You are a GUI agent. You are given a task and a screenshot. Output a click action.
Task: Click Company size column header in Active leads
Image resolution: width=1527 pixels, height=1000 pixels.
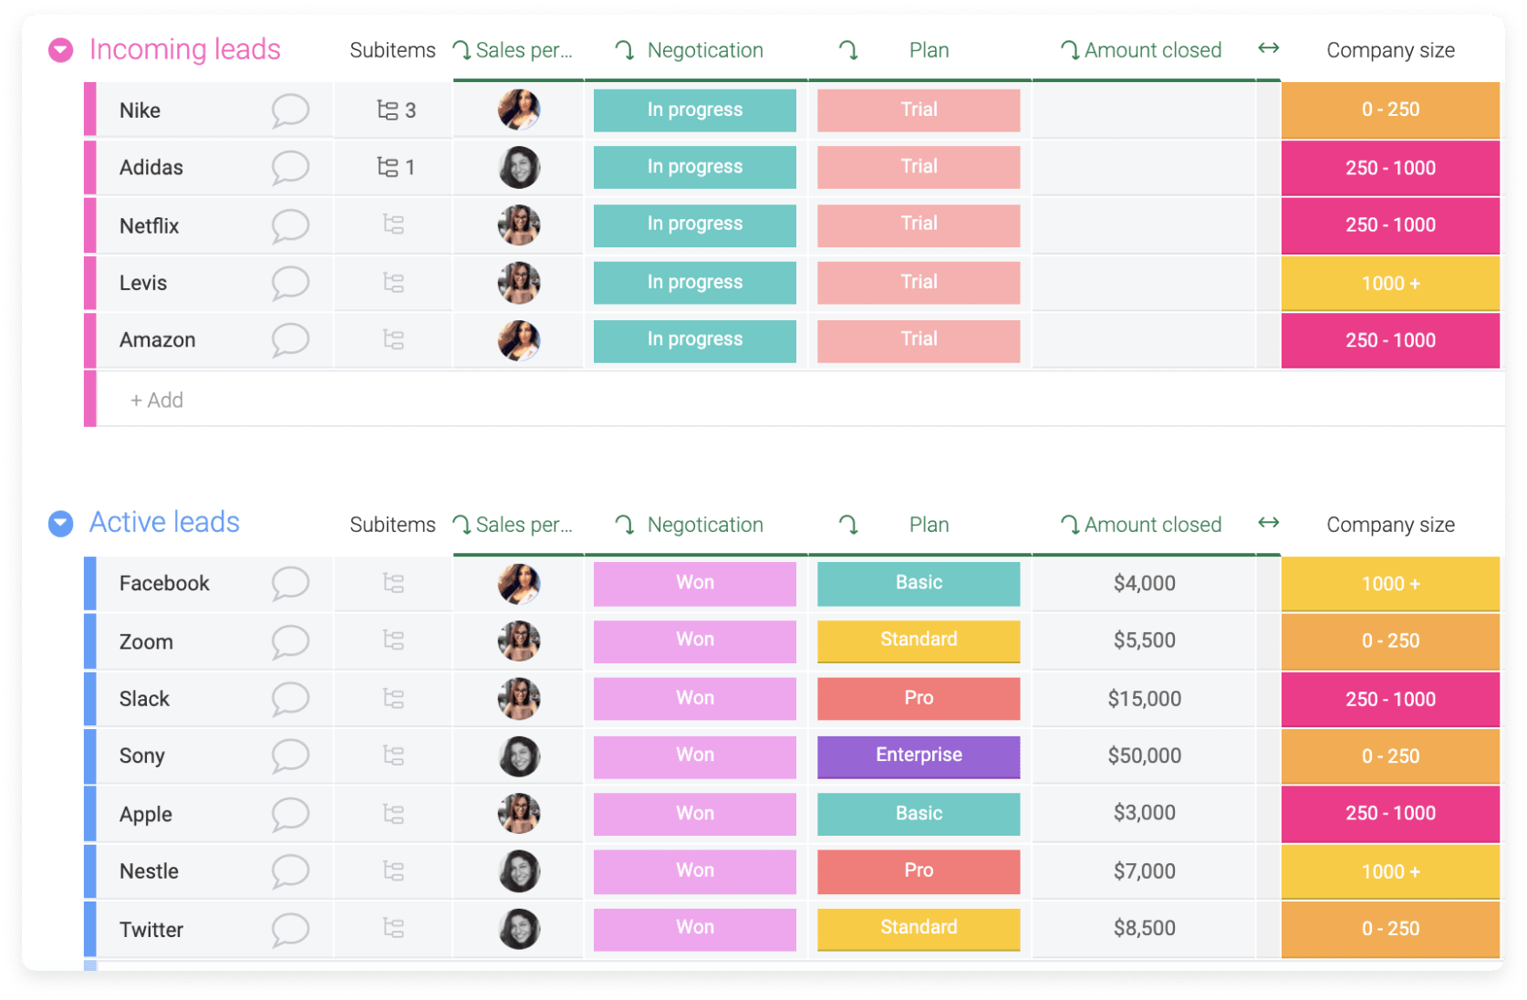pos(1390,525)
